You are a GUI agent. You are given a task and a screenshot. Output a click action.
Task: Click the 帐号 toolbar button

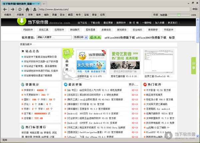(78, 15)
